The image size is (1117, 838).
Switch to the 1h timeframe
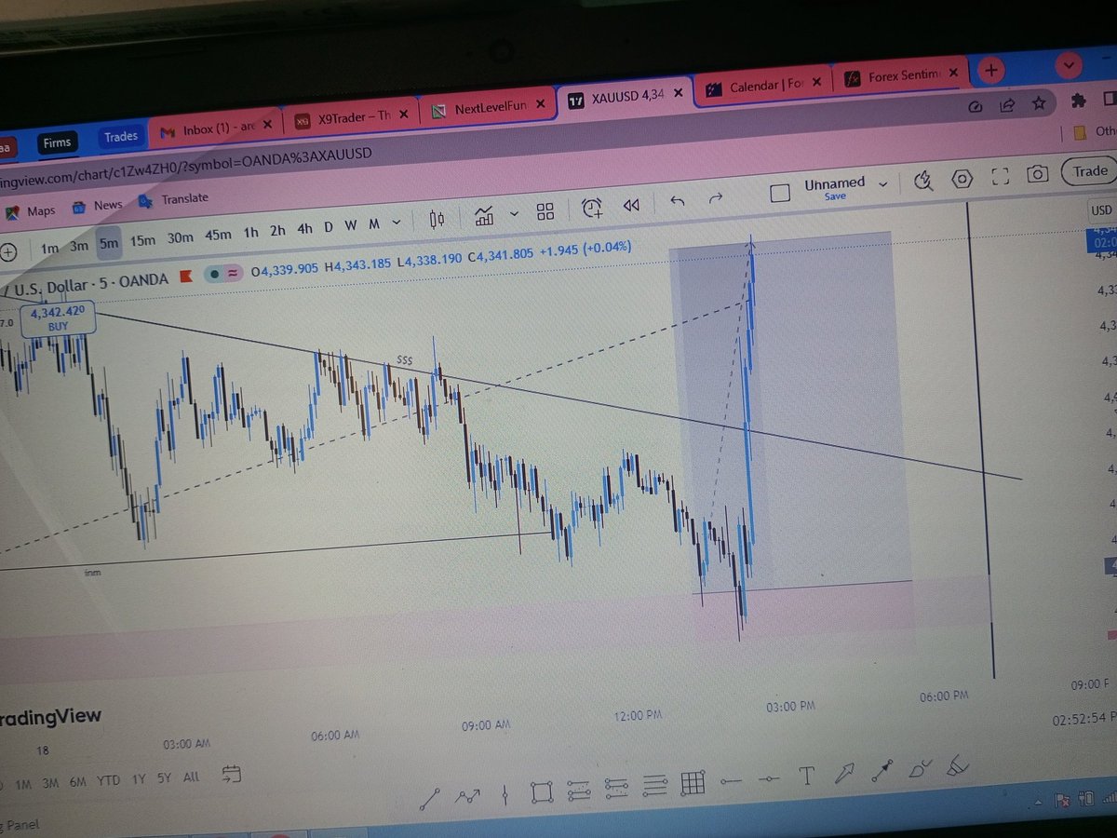[x=250, y=233]
